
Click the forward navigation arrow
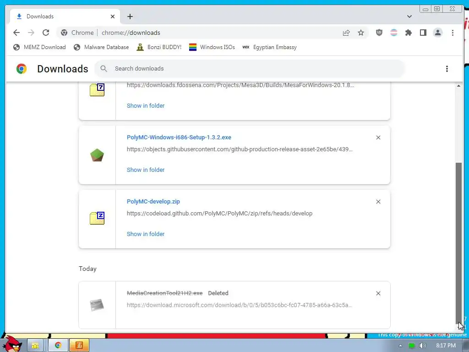pyautogui.click(x=31, y=33)
